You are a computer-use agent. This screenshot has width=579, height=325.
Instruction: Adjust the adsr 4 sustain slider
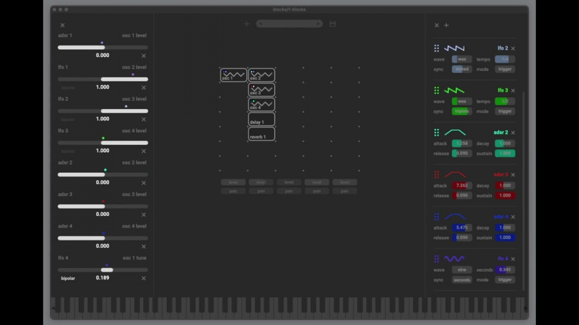pyautogui.click(x=505, y=237)
